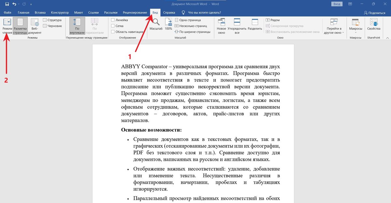The image size is (391, 203).
Task: Click the Макросы macros icon
Action: click(x=355, y=22)
